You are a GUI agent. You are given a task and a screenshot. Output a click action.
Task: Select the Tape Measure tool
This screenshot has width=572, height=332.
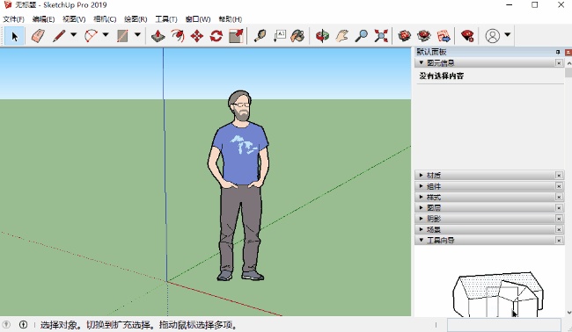pos(260,36)
